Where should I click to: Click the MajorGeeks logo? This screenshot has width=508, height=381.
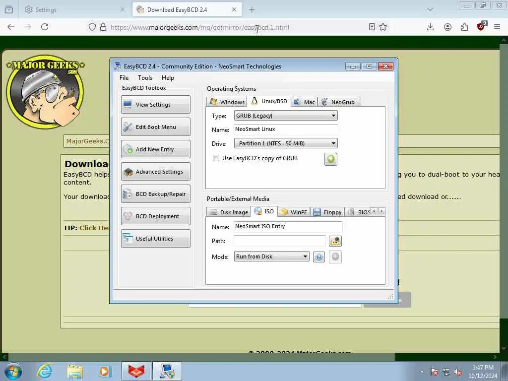pyautogui.click(x=45, y=92)
